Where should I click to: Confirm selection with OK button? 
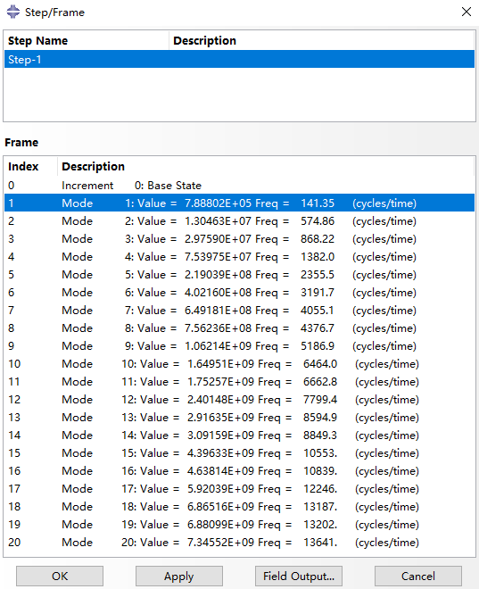[60, 576]
